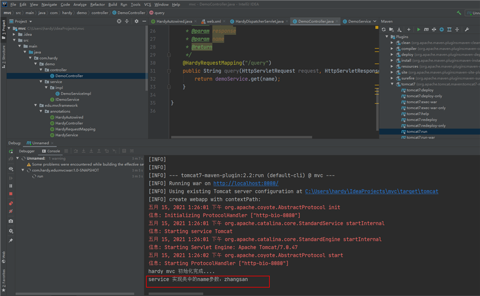The width and height of the screenshot is (480, 296).
Task: Click the DemoController breadcrumb
Action: point(128,12)
